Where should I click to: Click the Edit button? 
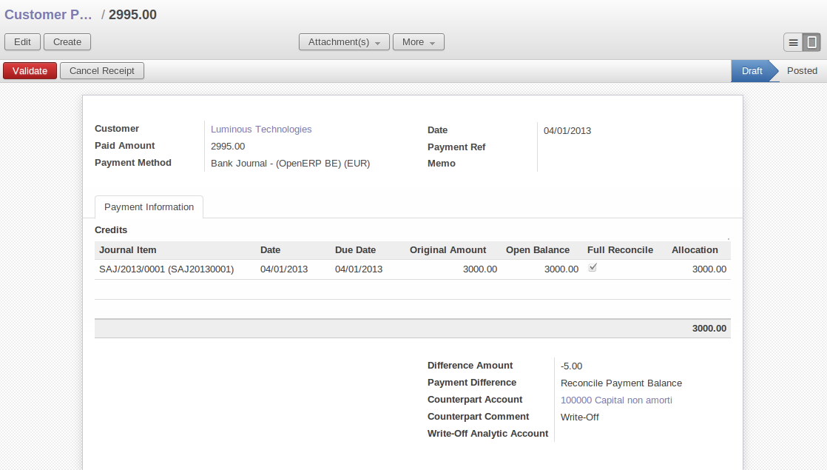pyautogui.click(x=22, y=42)
